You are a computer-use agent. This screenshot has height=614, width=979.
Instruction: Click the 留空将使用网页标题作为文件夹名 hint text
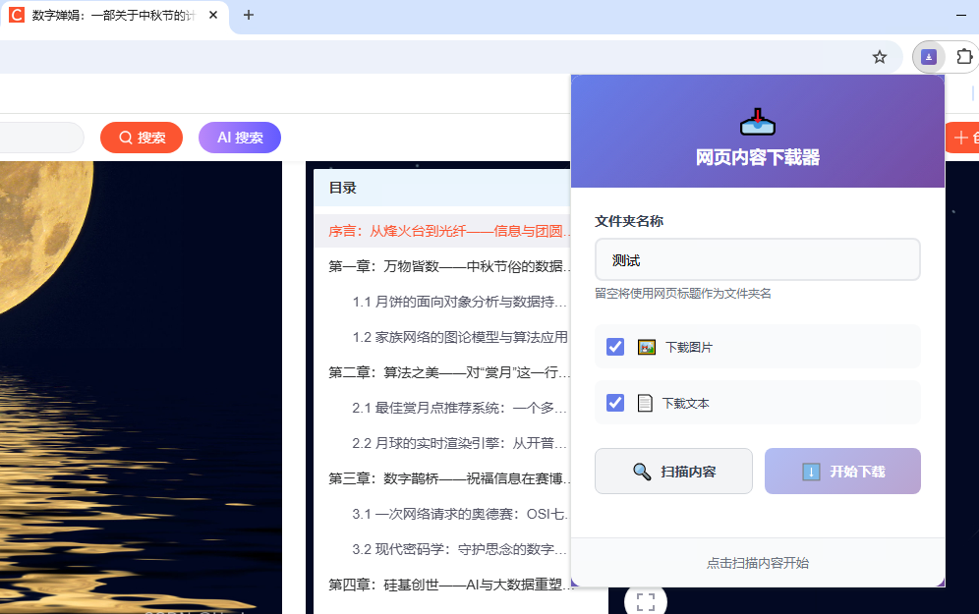pyautogui.click(x=683, y=294)
